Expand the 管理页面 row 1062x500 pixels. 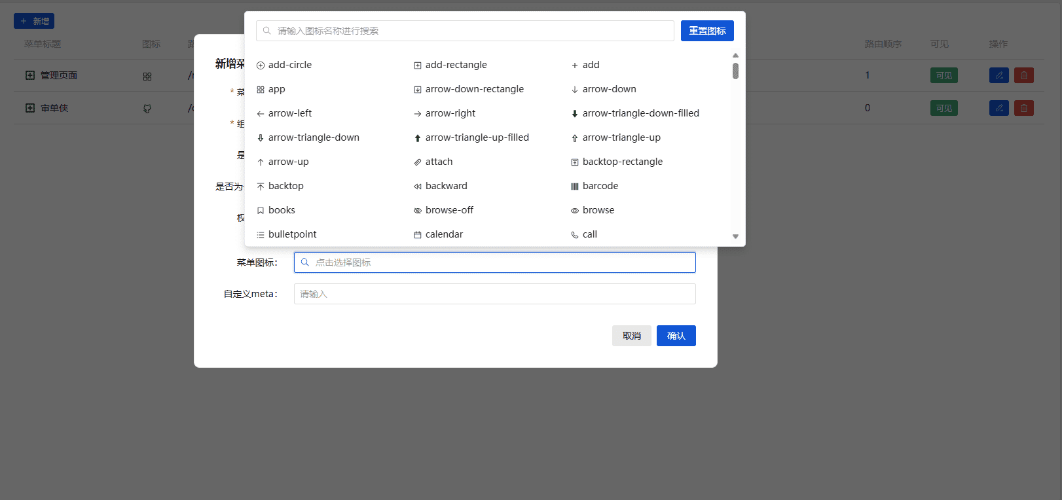tap(30, 75)
